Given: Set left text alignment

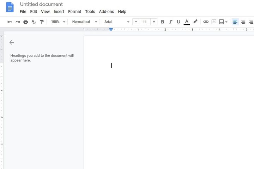Looking at the screenshot, I should pyautogui.click(x=235, y=22).
